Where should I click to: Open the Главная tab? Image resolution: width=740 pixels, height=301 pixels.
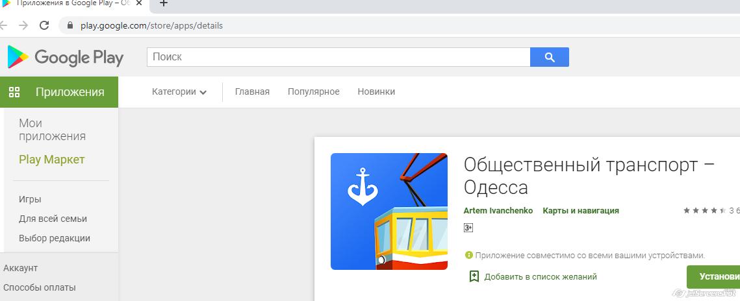coord(252,92)
